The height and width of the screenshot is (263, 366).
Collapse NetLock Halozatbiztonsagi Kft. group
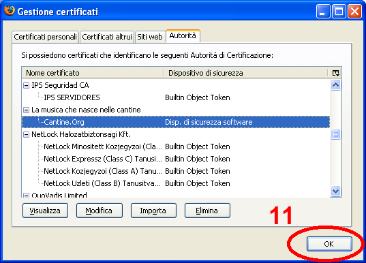tap(26, 135)
